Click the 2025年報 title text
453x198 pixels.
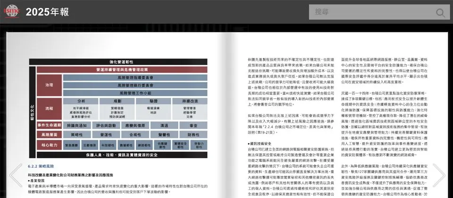(47, 12)
